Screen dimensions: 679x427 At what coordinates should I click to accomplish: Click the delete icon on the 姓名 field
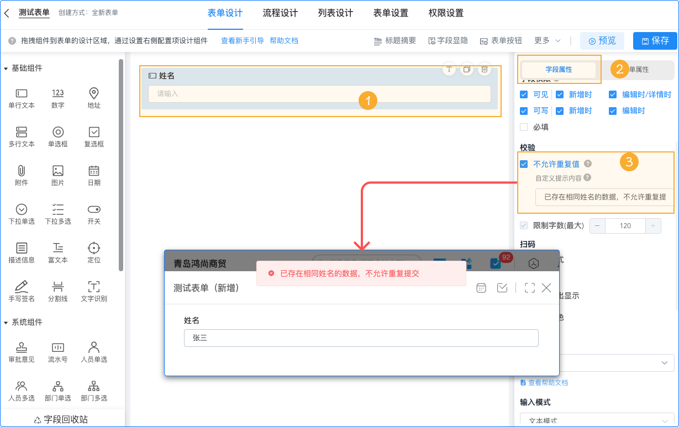click(485, 69)
